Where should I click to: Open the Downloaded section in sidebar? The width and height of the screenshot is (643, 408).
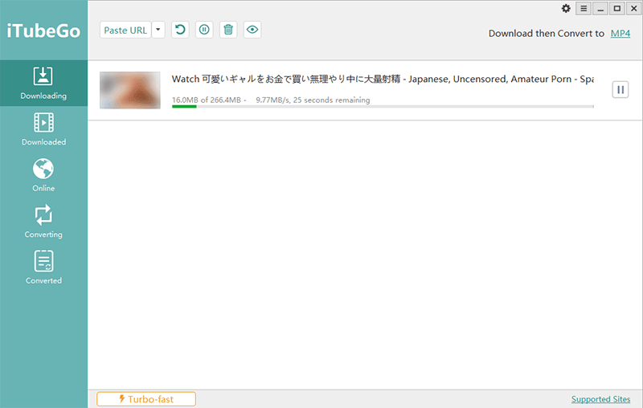[43, 129]
